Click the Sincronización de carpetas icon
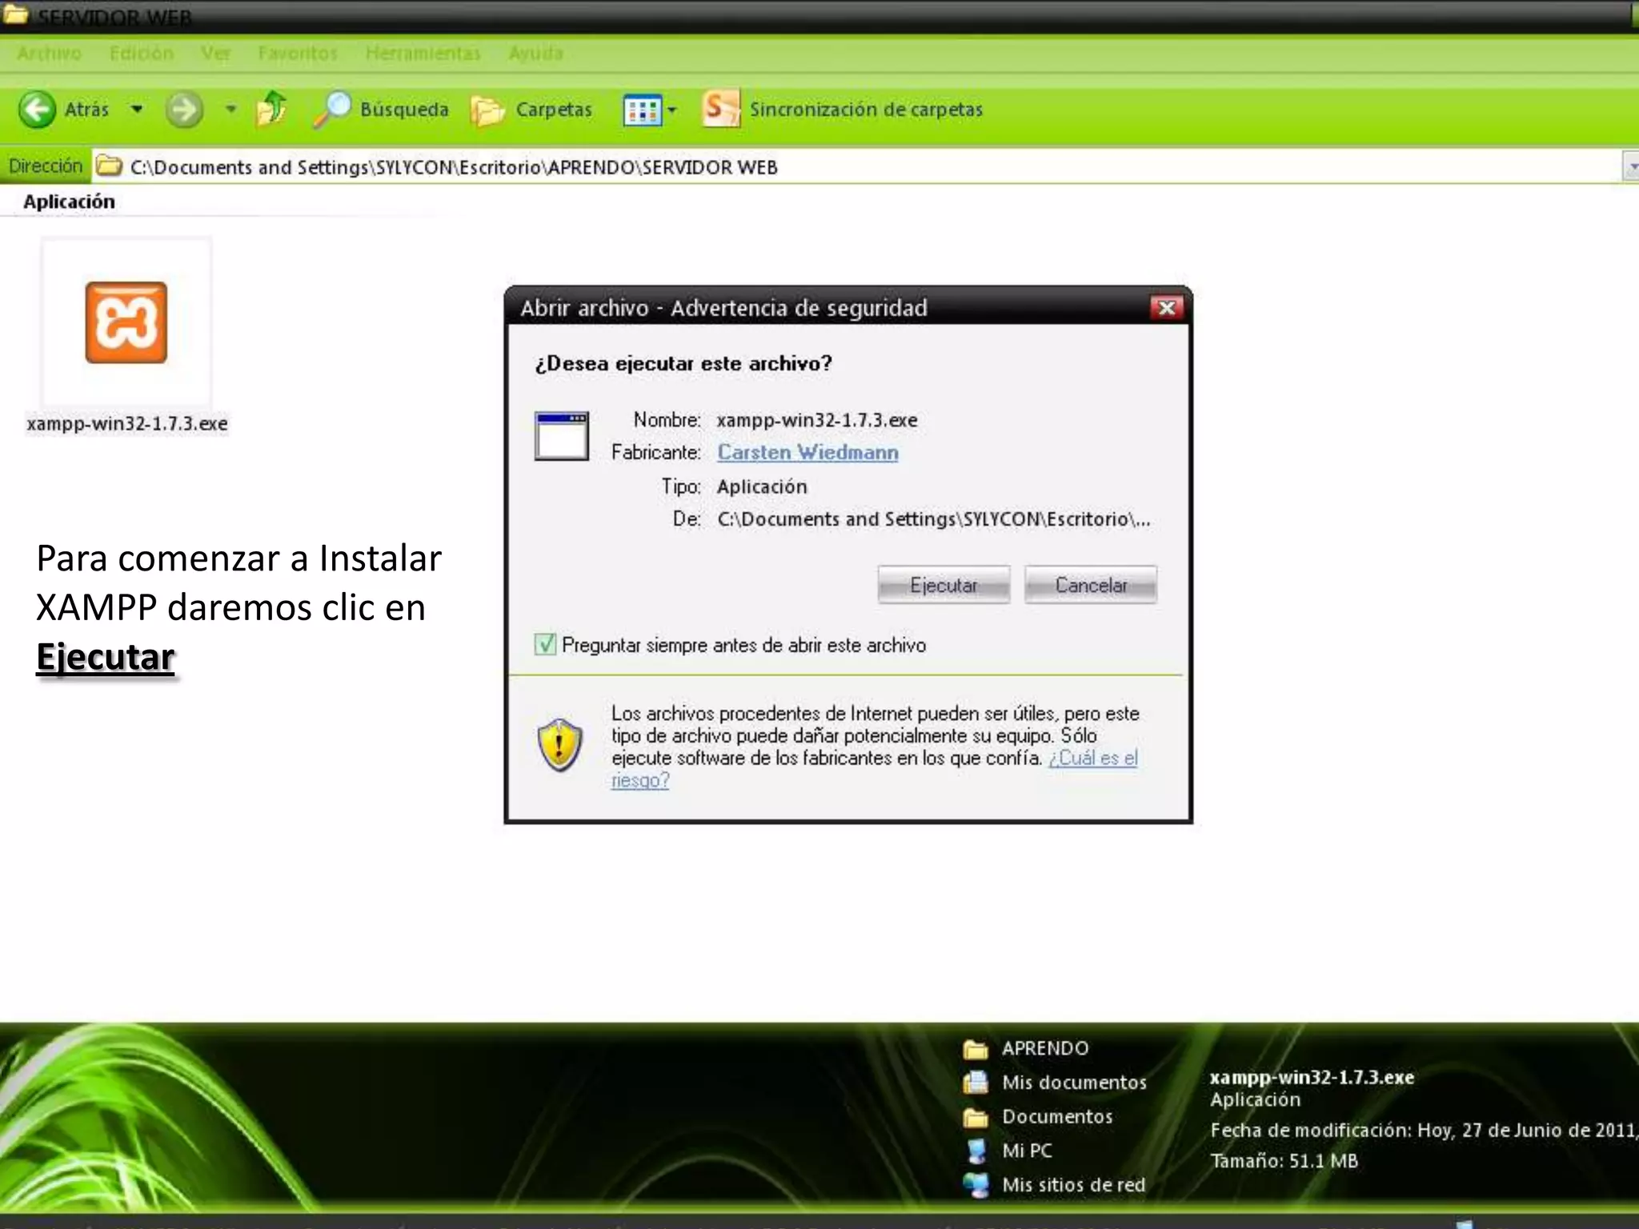The width and height of the screenshot is (1639, 1229). (720, 109)
